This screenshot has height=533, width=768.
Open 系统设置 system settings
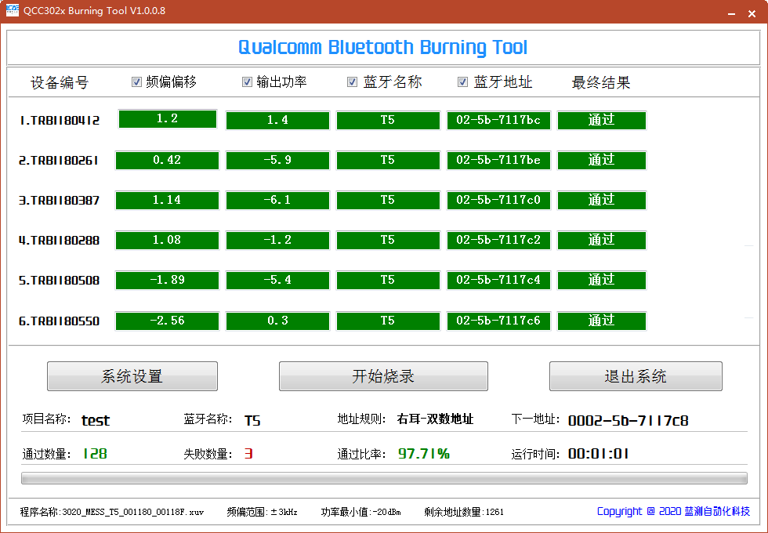point(132,376)
